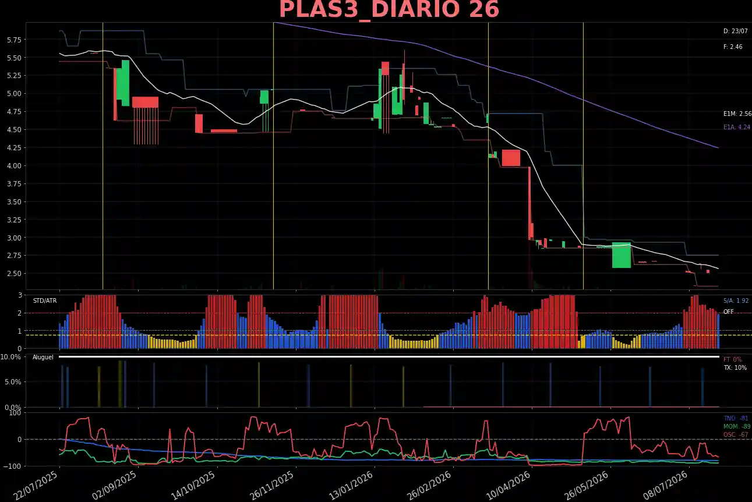Click the yellow vertical marker line near 26/11/2025
The height and width of the screenshot is (502, 752).
(x=273, y=155)
